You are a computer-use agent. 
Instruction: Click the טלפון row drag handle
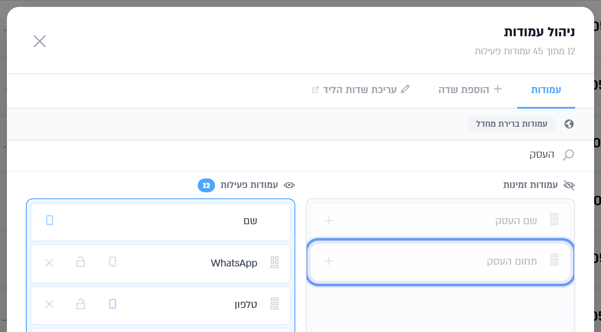275,304
